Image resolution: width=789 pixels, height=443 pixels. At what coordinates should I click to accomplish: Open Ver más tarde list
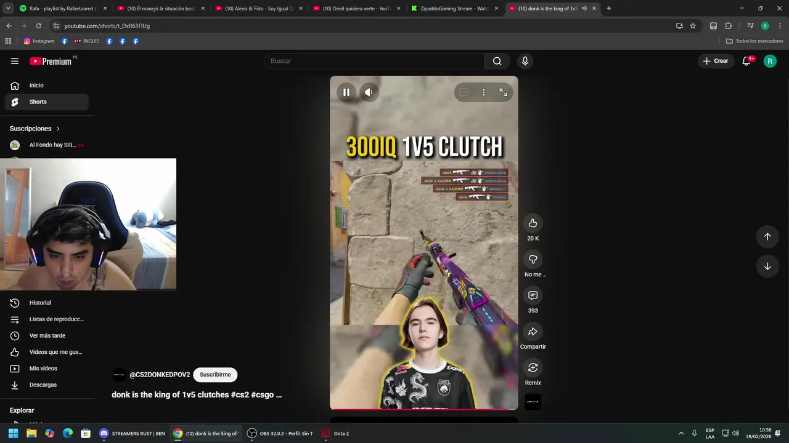[47, 336]
